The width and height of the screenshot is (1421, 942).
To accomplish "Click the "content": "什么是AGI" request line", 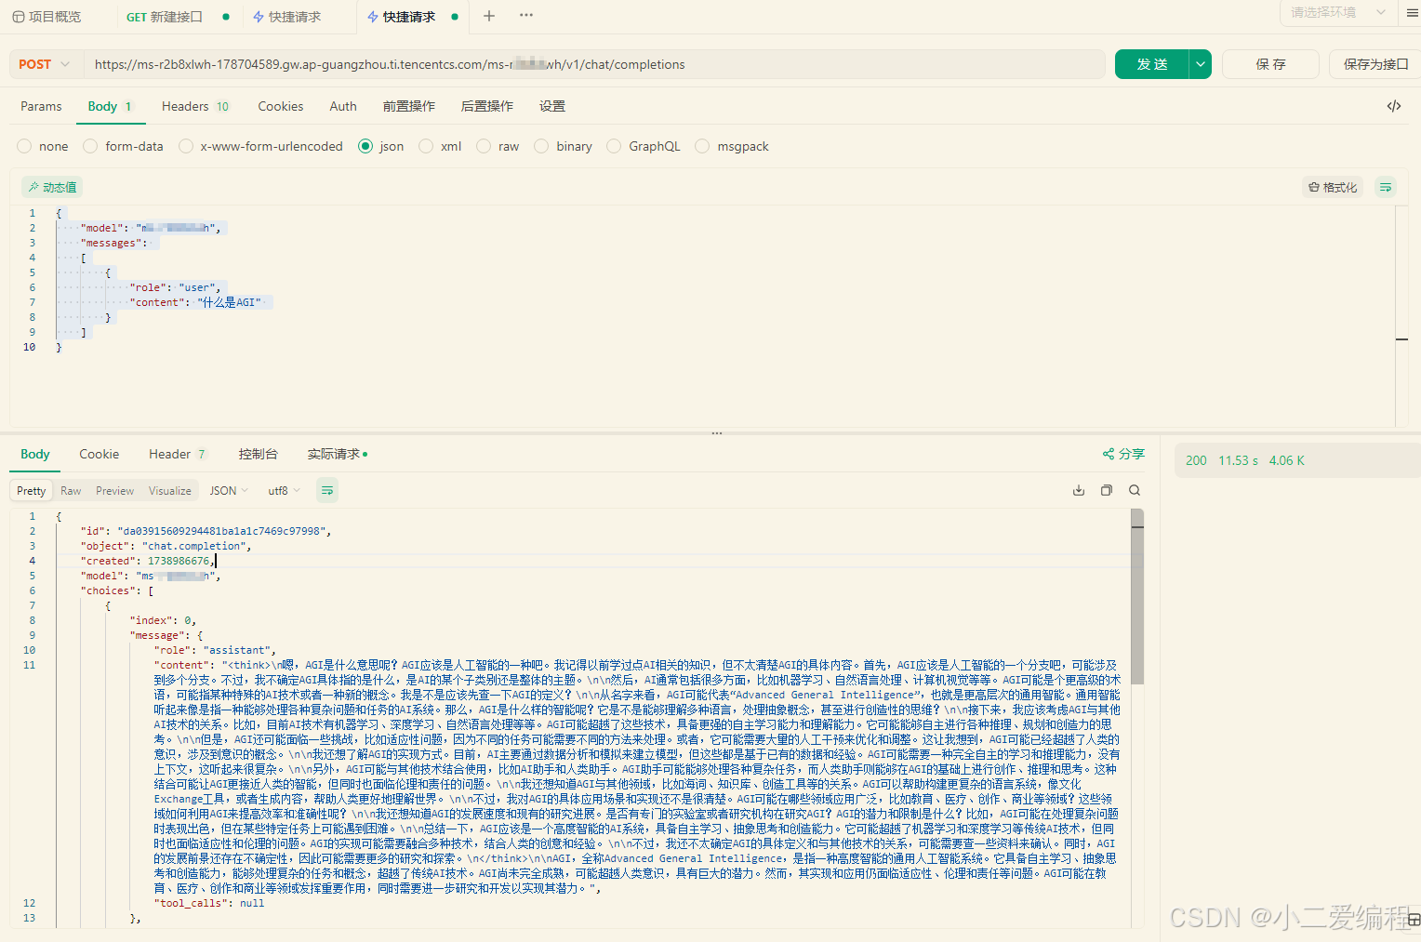I will point(197,302).
